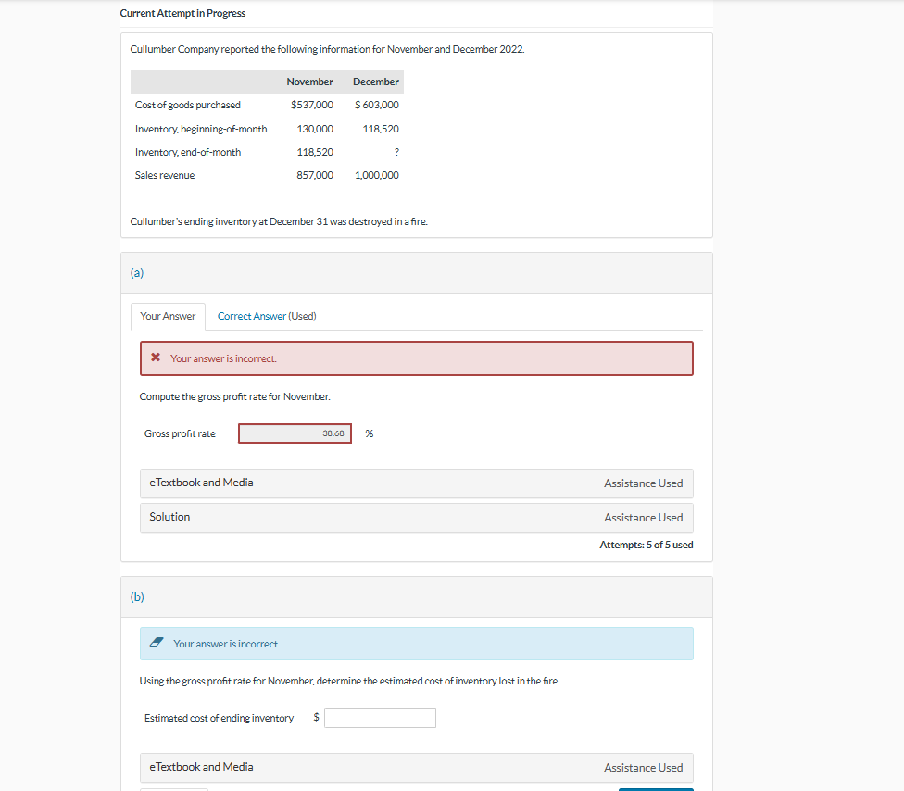Viewport: 904px width, 791px height.
Task: Click the blue button at the page bottom
Action: point(656,788)
